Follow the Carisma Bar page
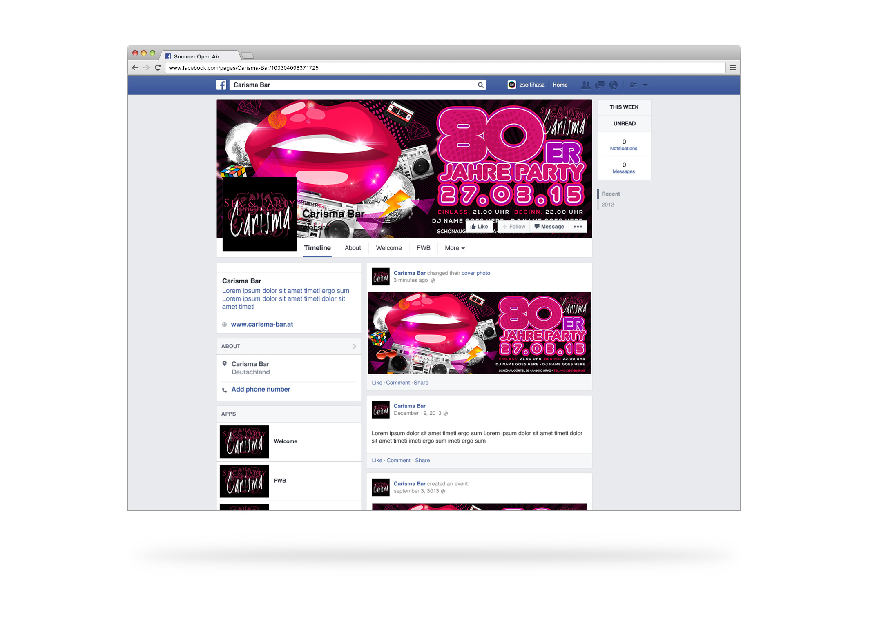 click(x=514, y=227)
